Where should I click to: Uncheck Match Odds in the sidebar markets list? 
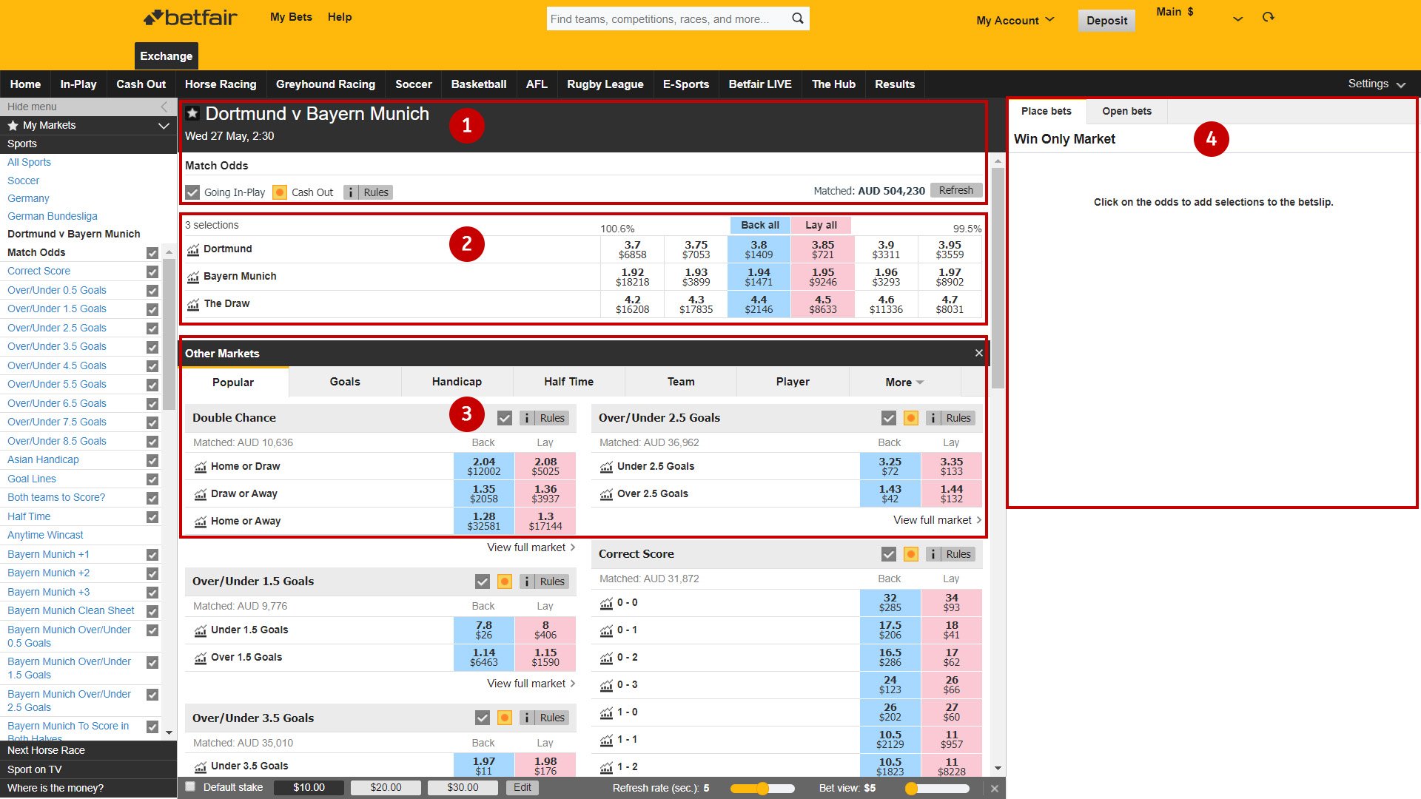coord(152,252)
